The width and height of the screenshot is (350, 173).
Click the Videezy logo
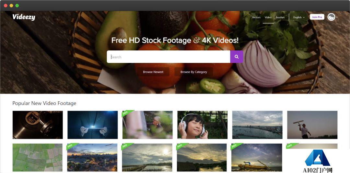click(x=24, y=17)
